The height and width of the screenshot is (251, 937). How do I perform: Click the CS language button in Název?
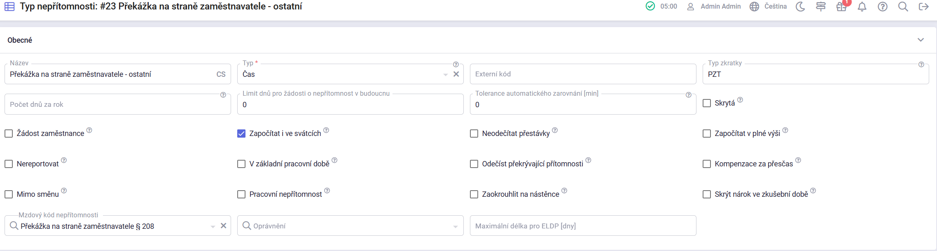click(221, 74)
